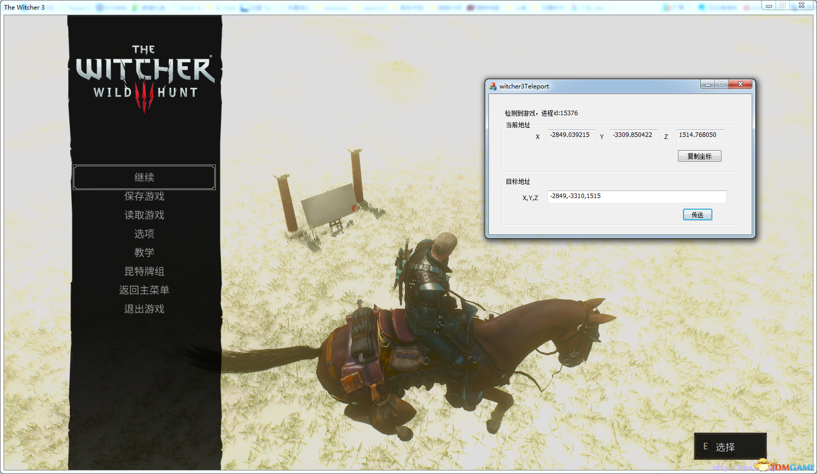Viewport: 817px width, 474px height.
Task: Click the witcher3Teleport window app icon
Action: click(493, 86)
